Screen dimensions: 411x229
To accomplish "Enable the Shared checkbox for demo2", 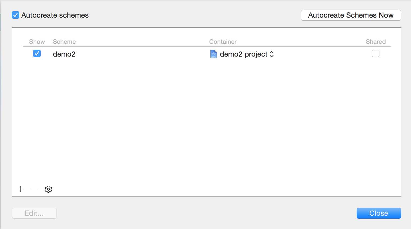I will 375,54.
